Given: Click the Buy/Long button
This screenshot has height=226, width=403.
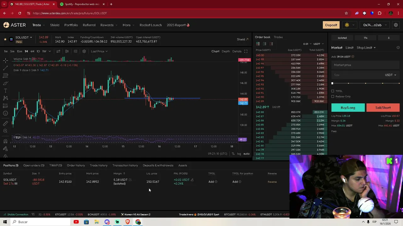Looking at the screenshot, I should point(348,108).
